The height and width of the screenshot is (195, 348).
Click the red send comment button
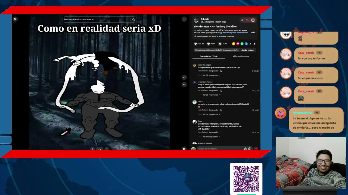256,149
